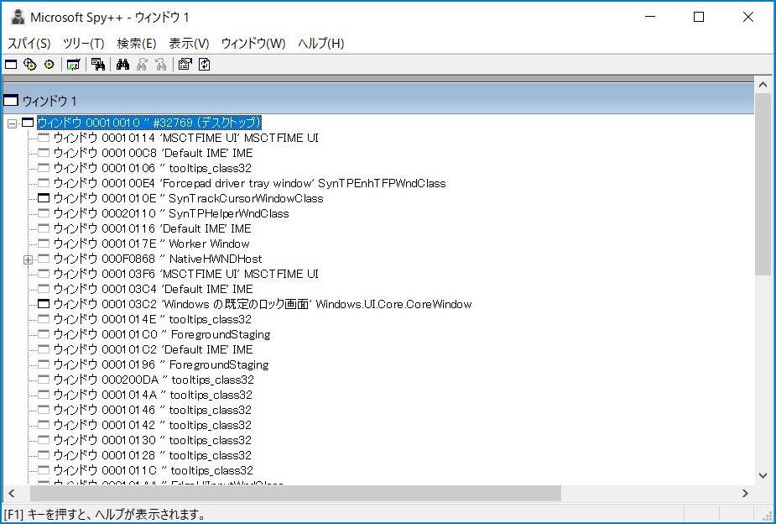Click the icon beside the desktop #32769 node

click(29, 123)
